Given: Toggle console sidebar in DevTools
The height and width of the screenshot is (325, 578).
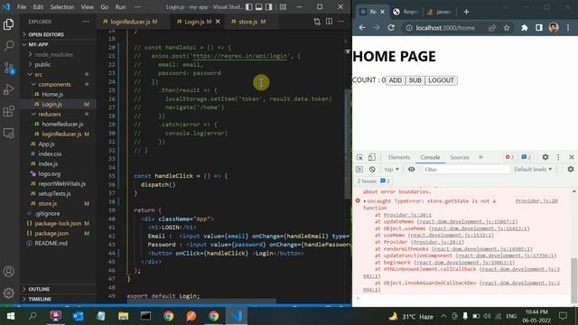Looking at the screenshot, I should [359, 170].
